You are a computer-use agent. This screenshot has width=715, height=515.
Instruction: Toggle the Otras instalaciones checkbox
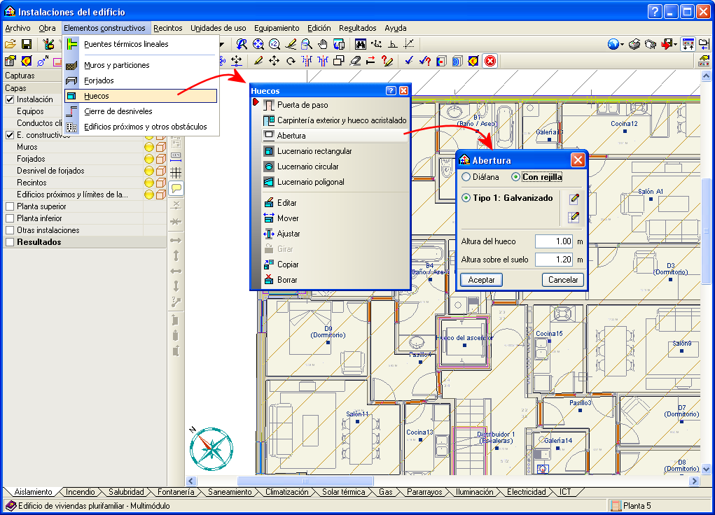(x=10, y=230)
